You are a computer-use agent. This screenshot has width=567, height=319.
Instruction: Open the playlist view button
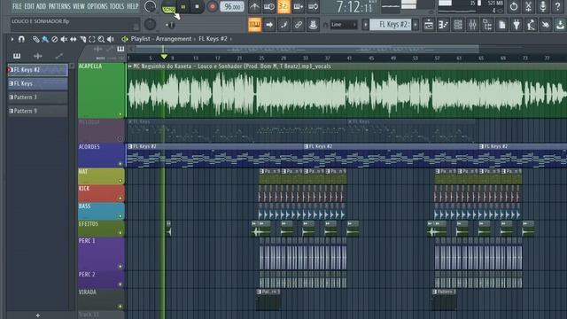(x=429, y=25)
